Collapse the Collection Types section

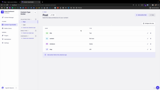point(31,19)
